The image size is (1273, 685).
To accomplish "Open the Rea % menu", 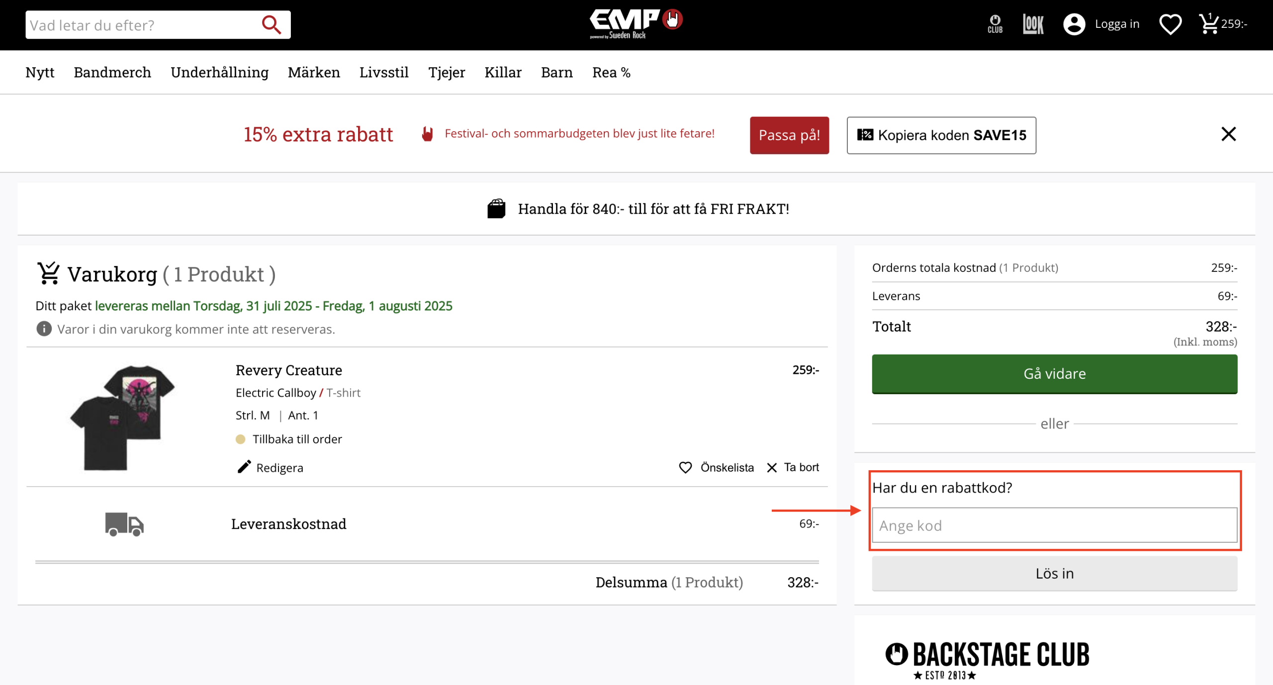I will 611,73.
